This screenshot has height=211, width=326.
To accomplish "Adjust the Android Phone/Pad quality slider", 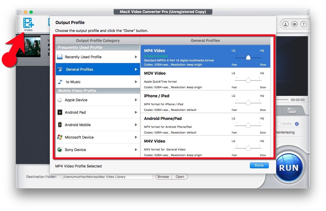I will click(x=248, y=125).
